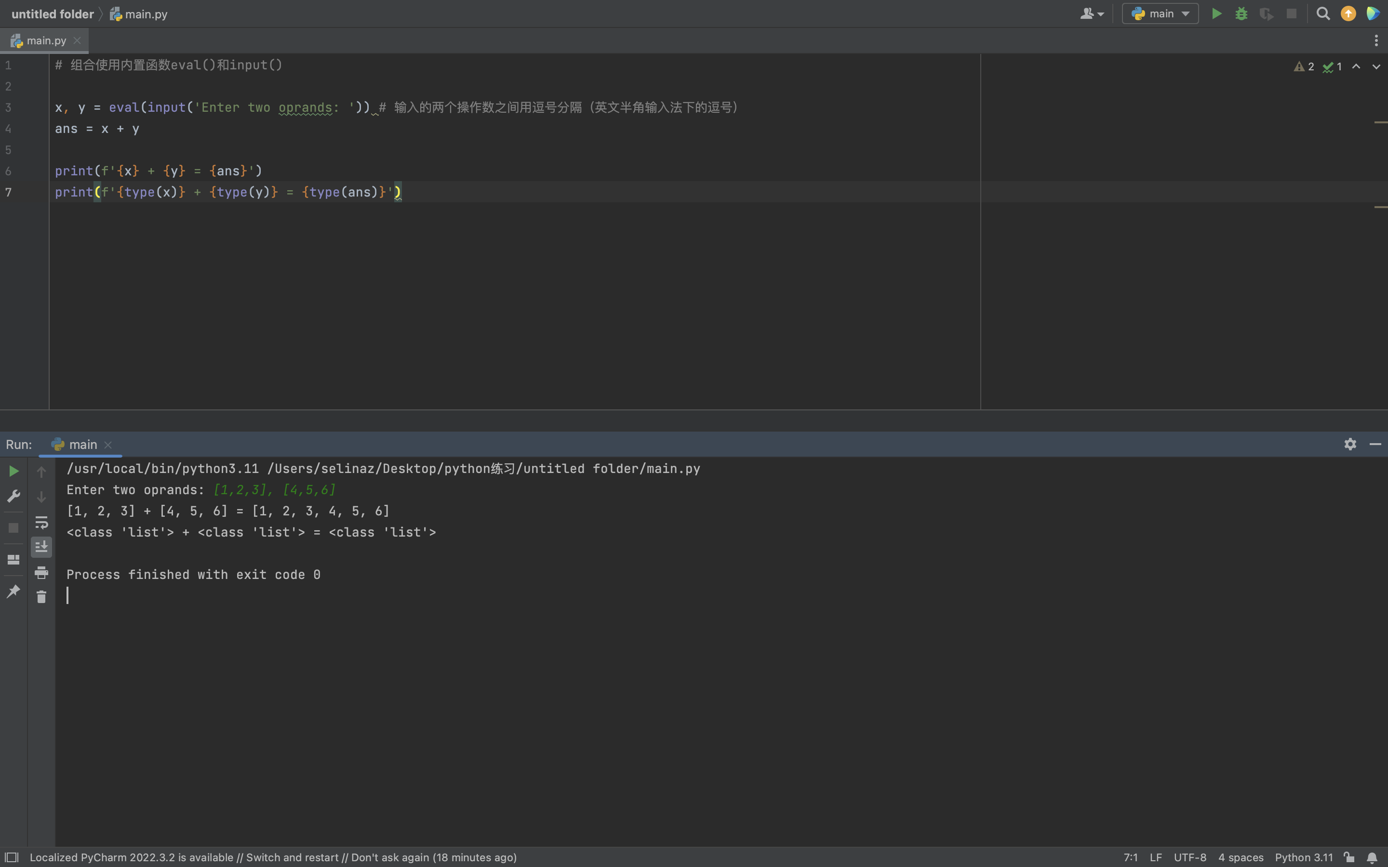Open Search Everywhere magnifier icon
1388x867 pixels.
pyautogui.click(x=1322, y=14)
